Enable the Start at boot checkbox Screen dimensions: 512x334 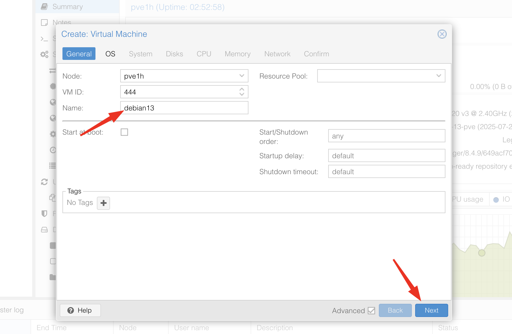click(x=124, y=132)
